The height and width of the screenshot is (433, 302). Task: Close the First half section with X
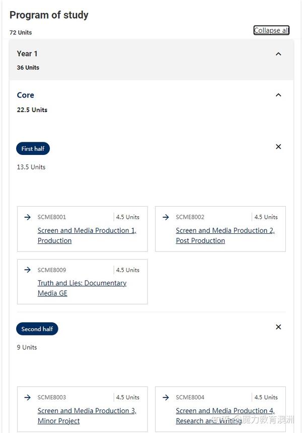[x=278, y=147]
